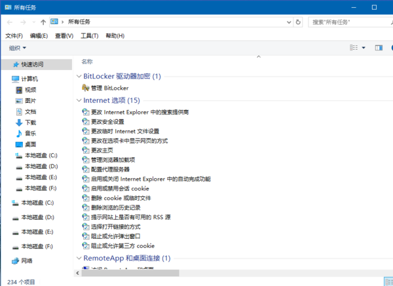Click the breadcrumb chevron before 所有任务
Viewport: 393px width, 286px height.
(x=63, y=22)
